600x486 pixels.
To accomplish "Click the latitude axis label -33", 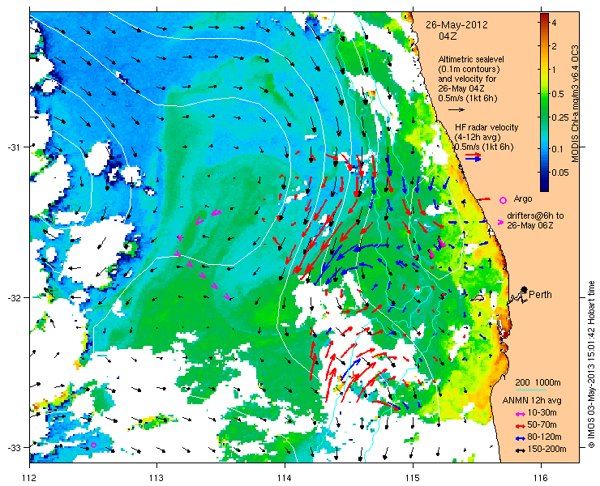I will [13, 447].
